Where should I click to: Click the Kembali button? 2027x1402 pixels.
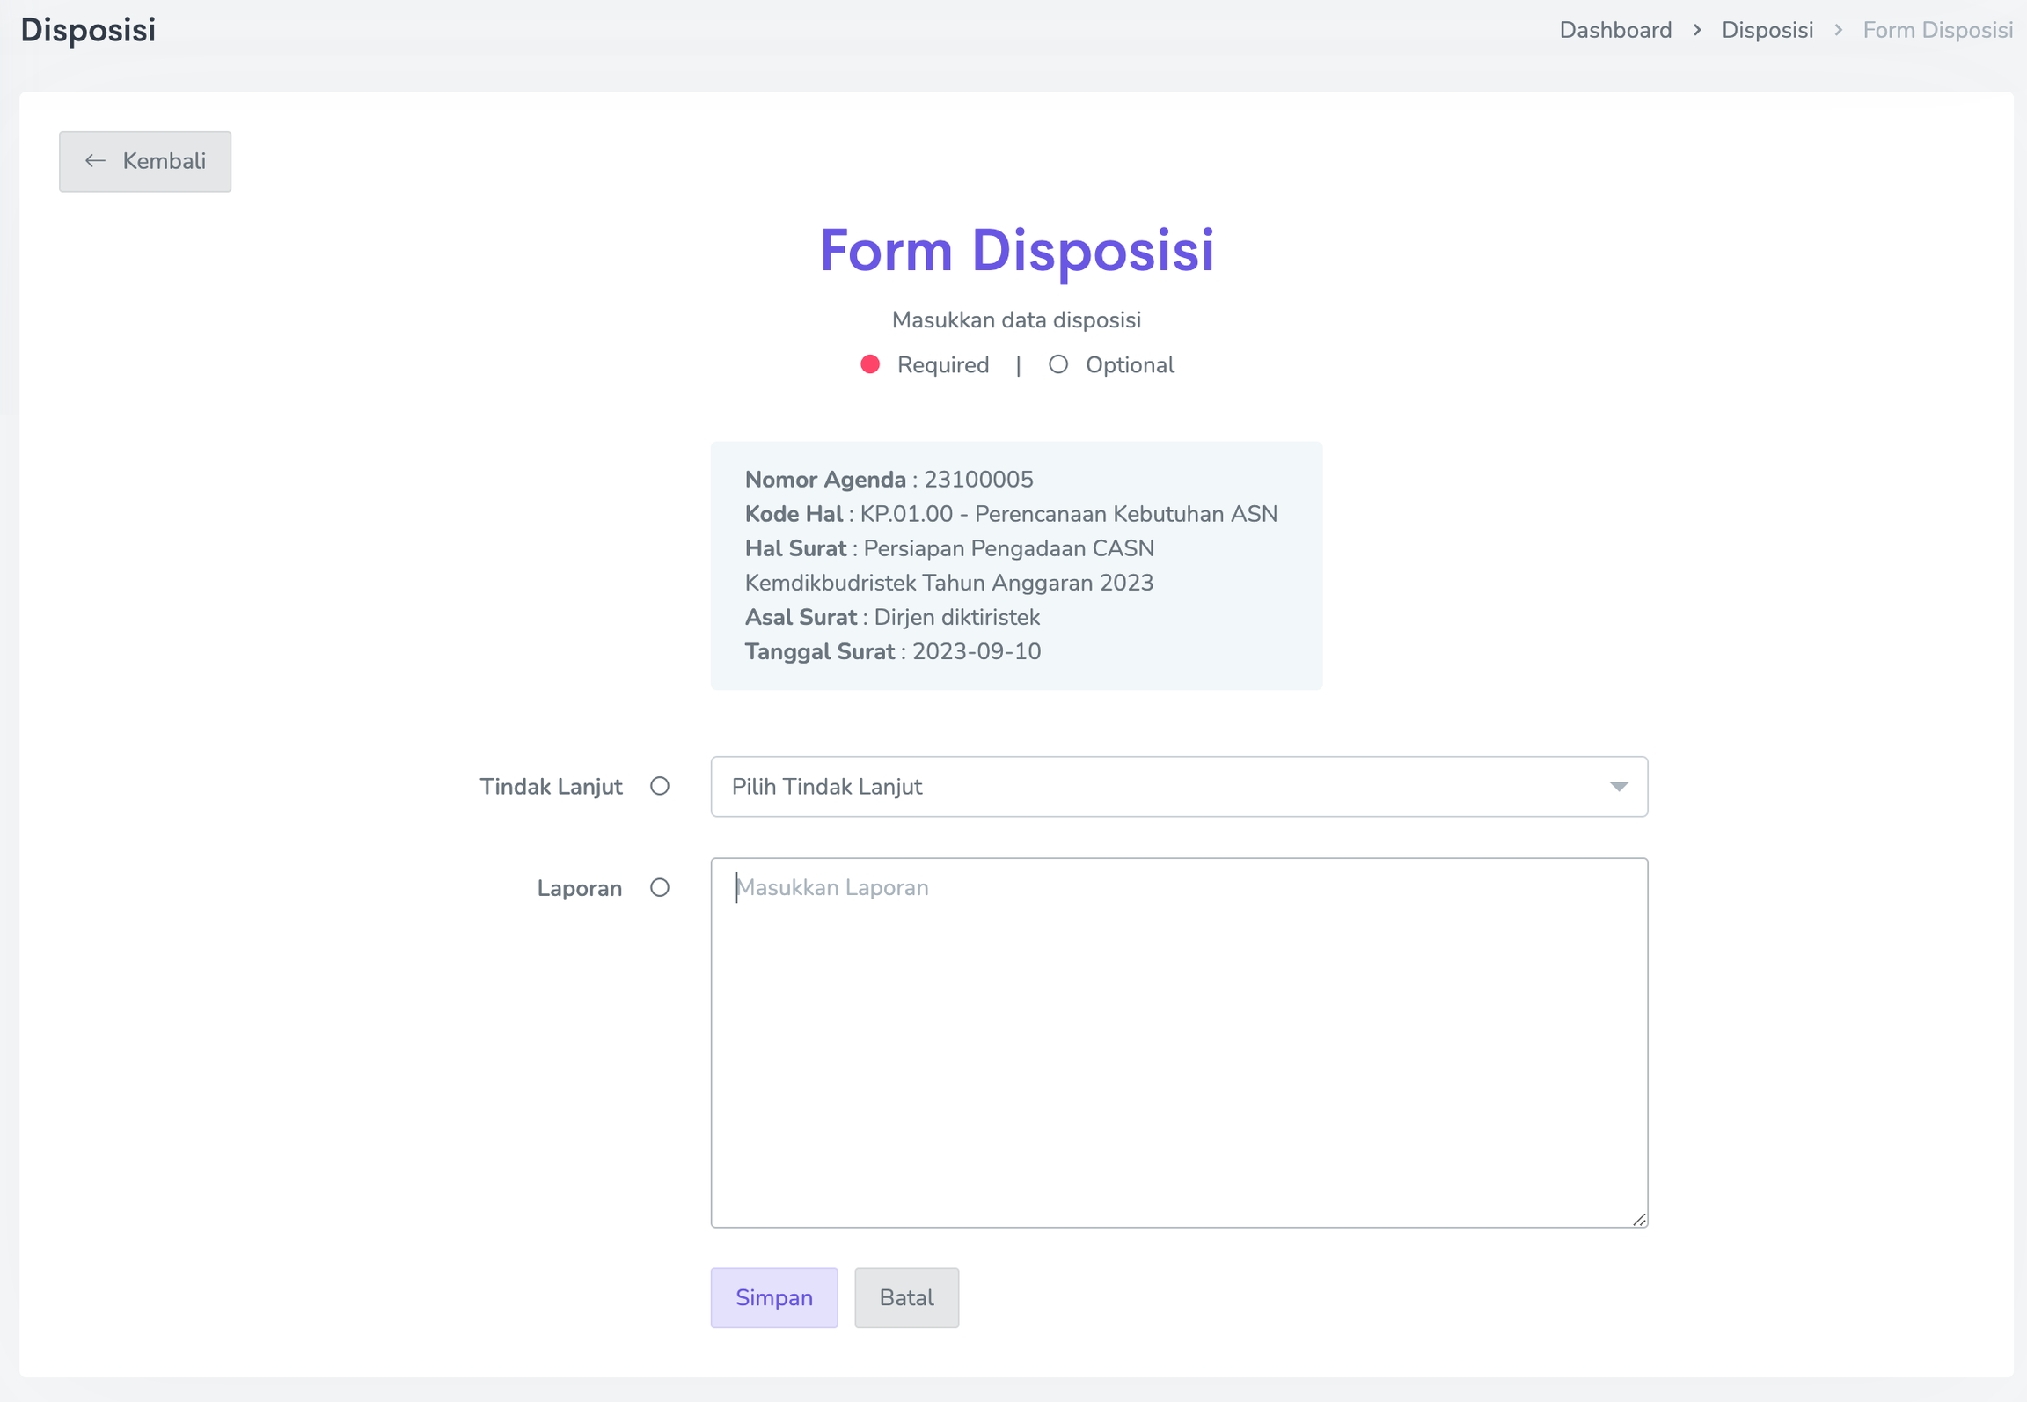coord(145,161)
